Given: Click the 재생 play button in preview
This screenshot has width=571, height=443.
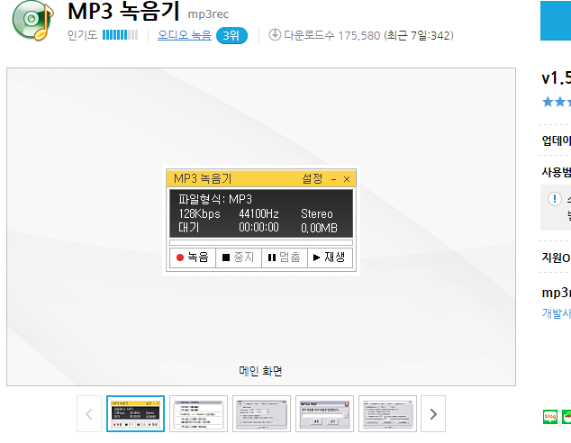Looking at the screenshot, I should pyautogui.click(x=330, y=258).
